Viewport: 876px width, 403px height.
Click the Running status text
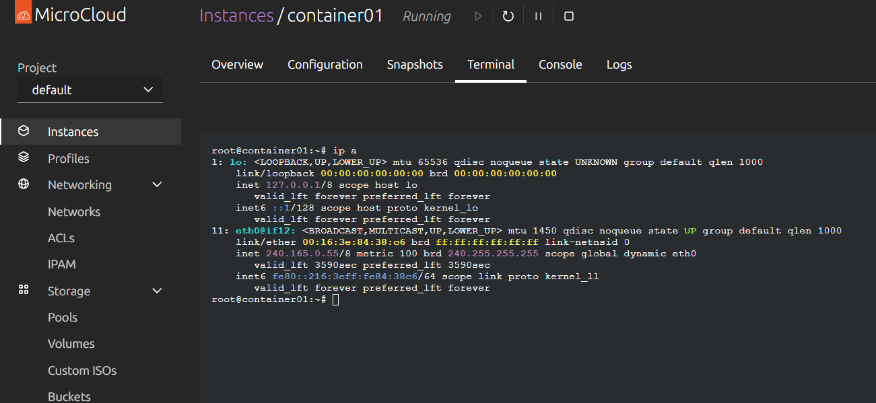point(427,16)
